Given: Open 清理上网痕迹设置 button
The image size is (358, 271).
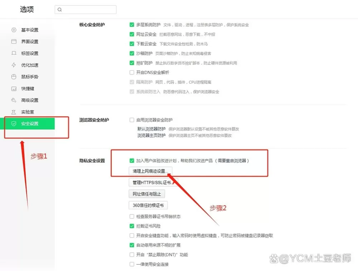Looking at the screenshot, I should click(150, 171).
